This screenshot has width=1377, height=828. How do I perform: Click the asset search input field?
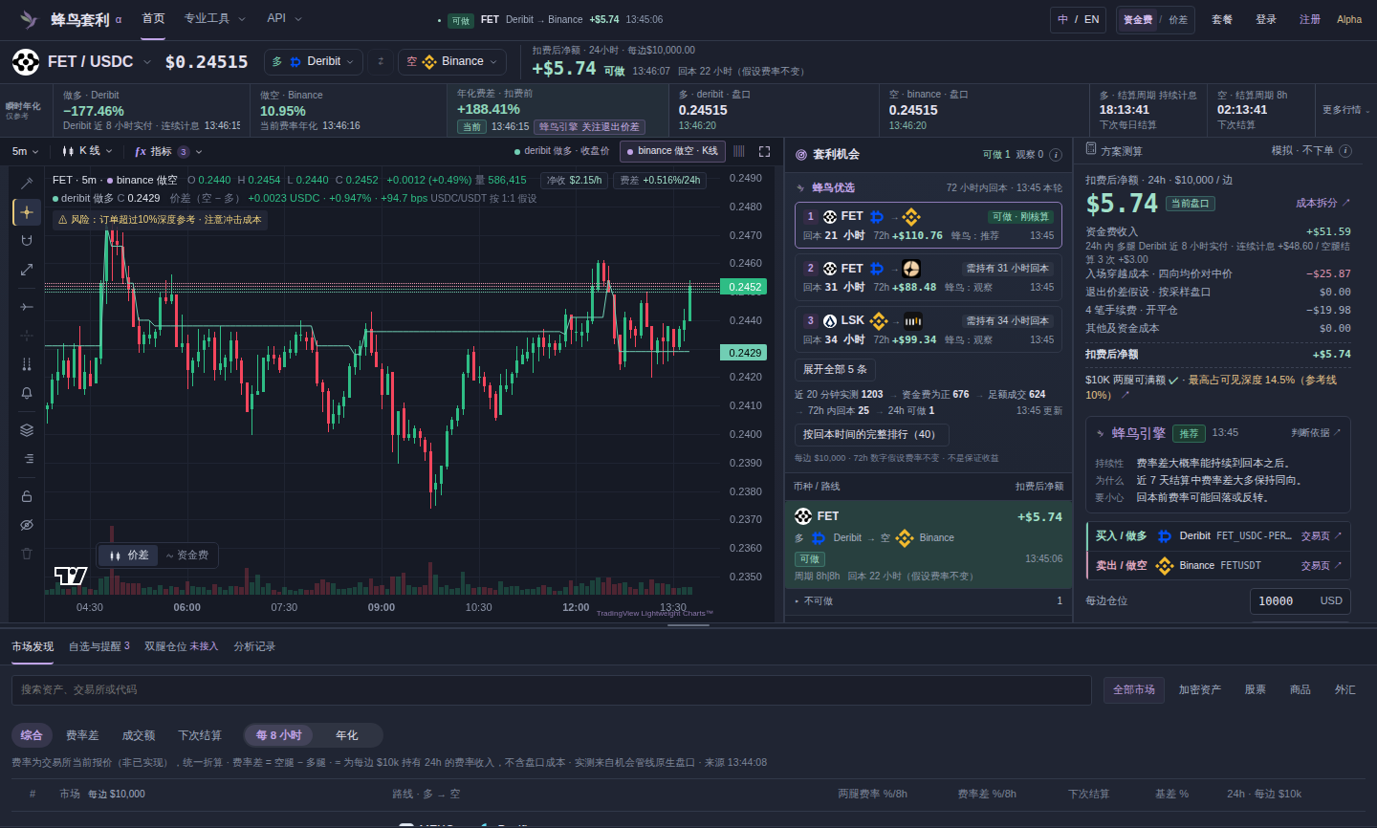click(552, 690)
